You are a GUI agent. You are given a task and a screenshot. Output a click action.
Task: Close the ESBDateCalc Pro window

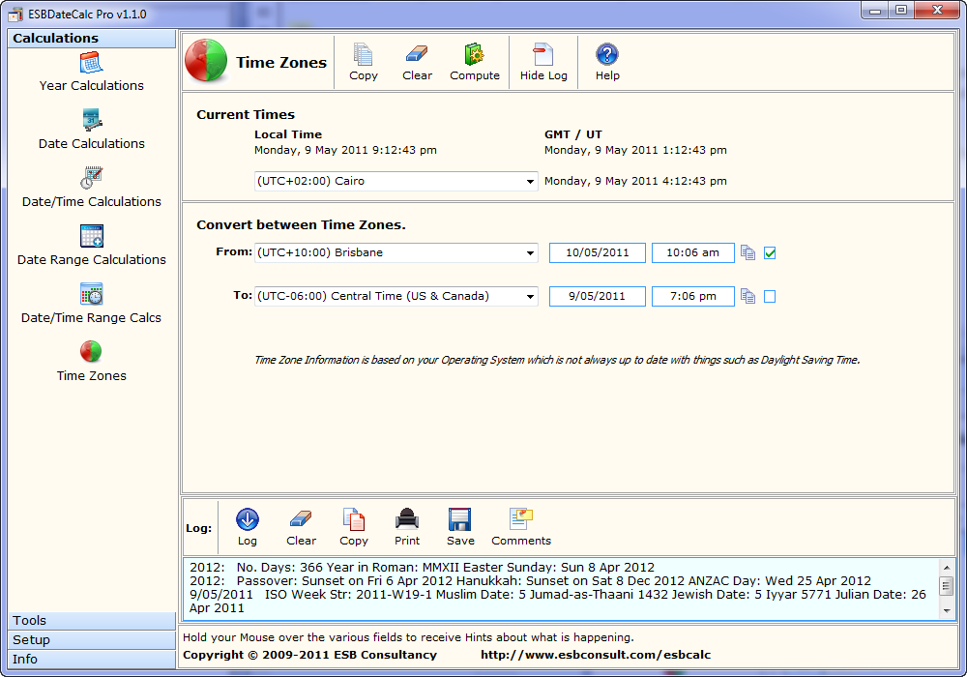[x=937, y=11]
